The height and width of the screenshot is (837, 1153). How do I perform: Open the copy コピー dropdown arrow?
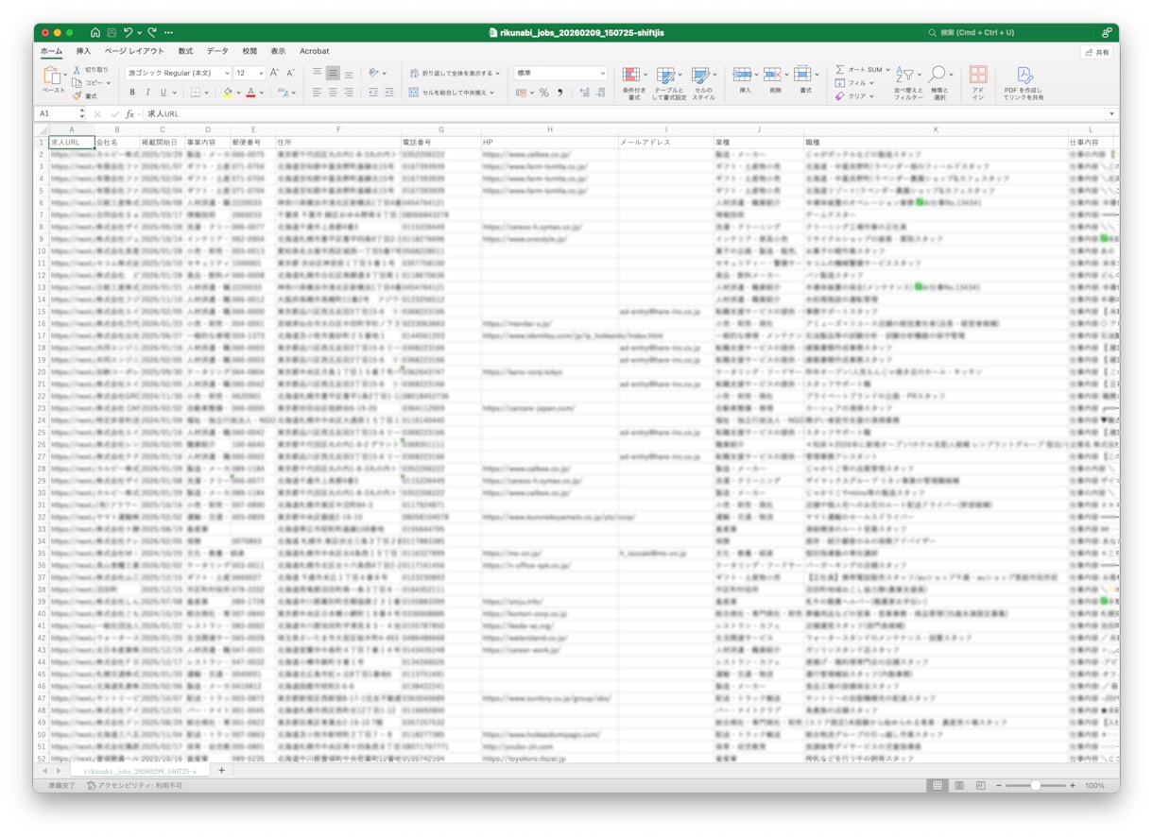coord(108,83)
